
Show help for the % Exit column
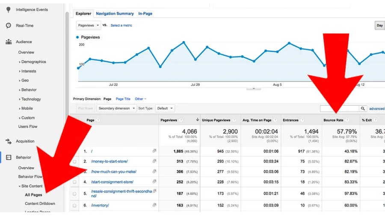point(375,120)
